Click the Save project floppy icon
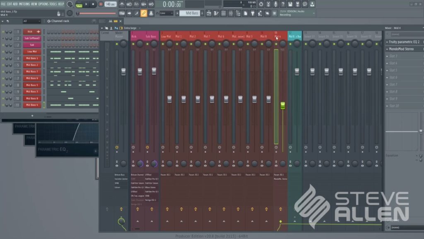The width and height of the screenshot is (424, 239). point(290,4)
